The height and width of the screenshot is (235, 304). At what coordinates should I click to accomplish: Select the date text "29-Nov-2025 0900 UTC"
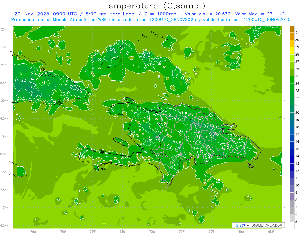point(46,14)
